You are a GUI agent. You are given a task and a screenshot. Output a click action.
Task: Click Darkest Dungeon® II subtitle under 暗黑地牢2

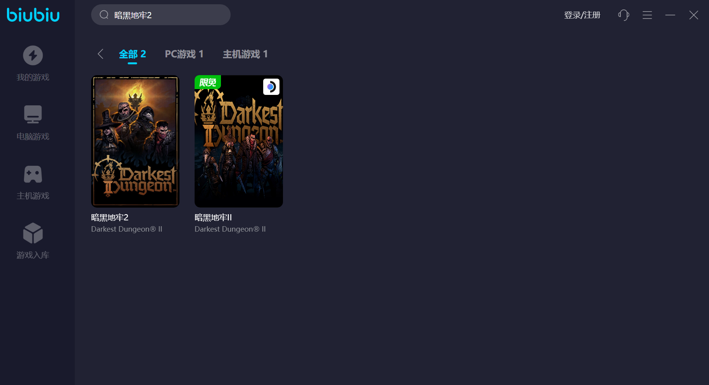coord(127,229)
